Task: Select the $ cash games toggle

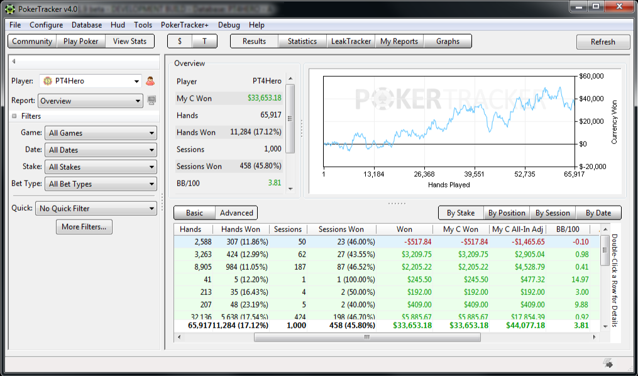Action: point(180,41)
